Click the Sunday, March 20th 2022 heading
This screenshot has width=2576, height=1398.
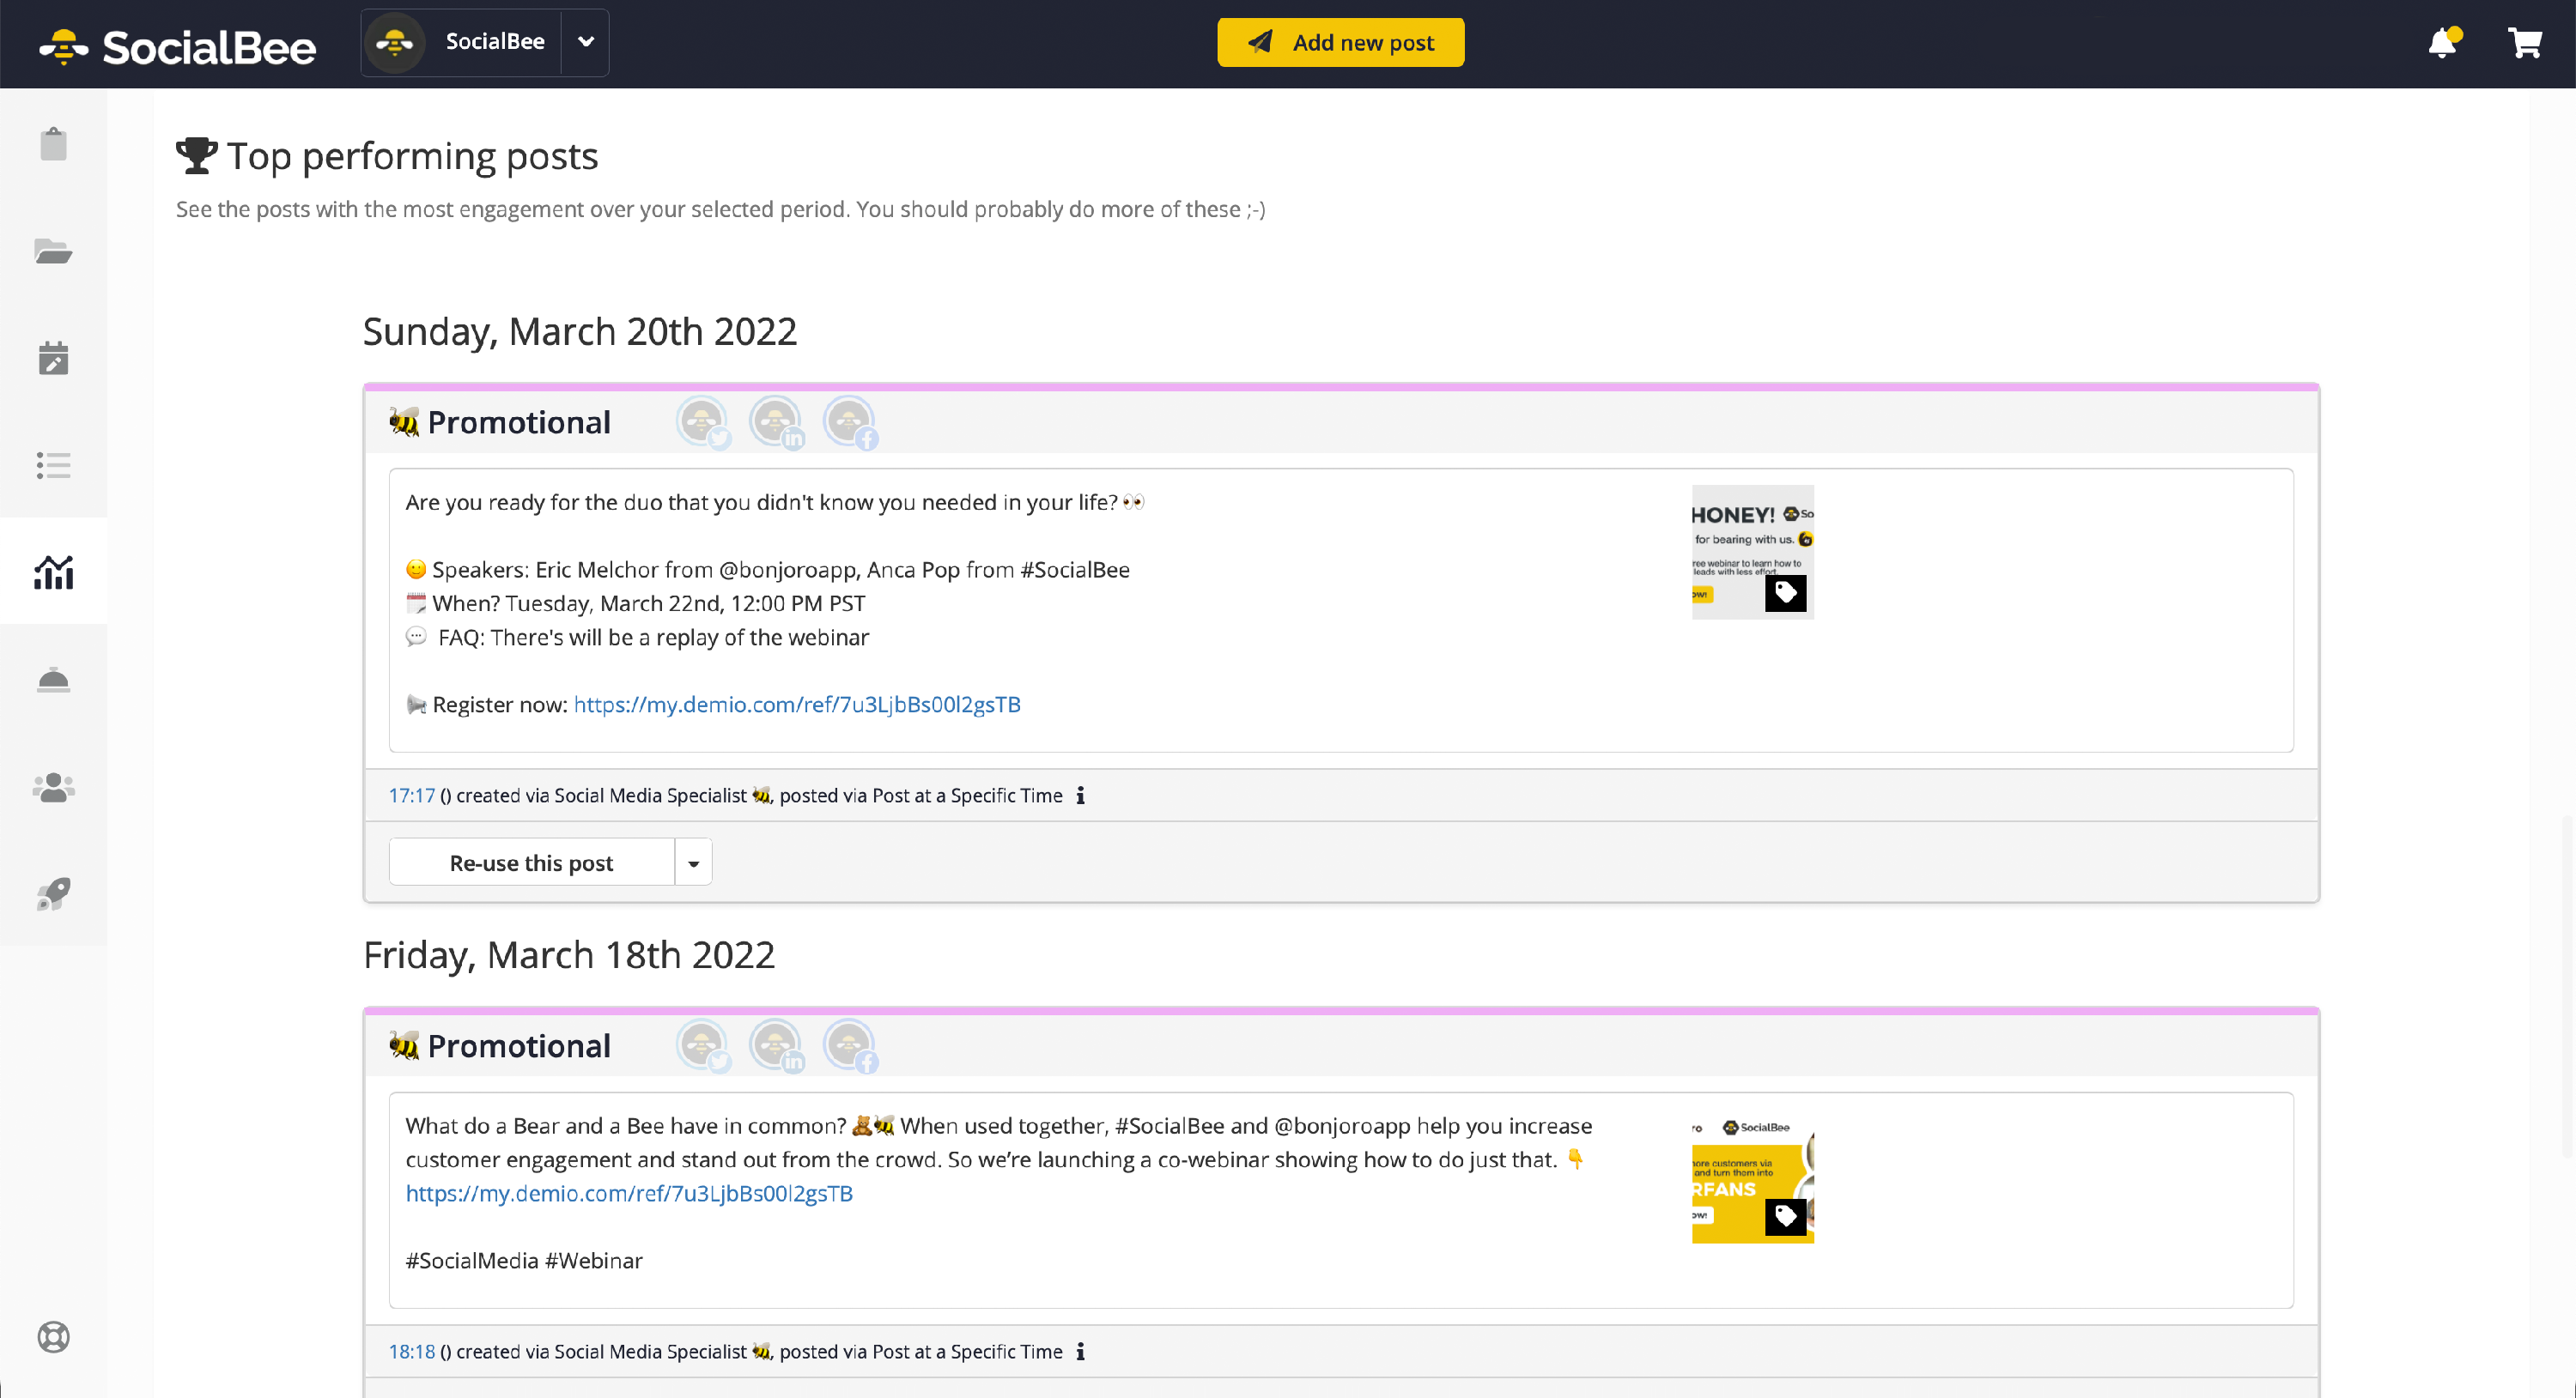click(x=580, y=332)
